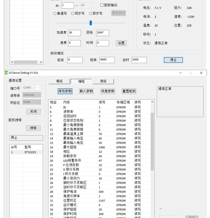The width and height of the screenshot is (210, 218).
Task: Click the horizontal scrollbar right arrow in upper list
Action: (x=41, y=62)
